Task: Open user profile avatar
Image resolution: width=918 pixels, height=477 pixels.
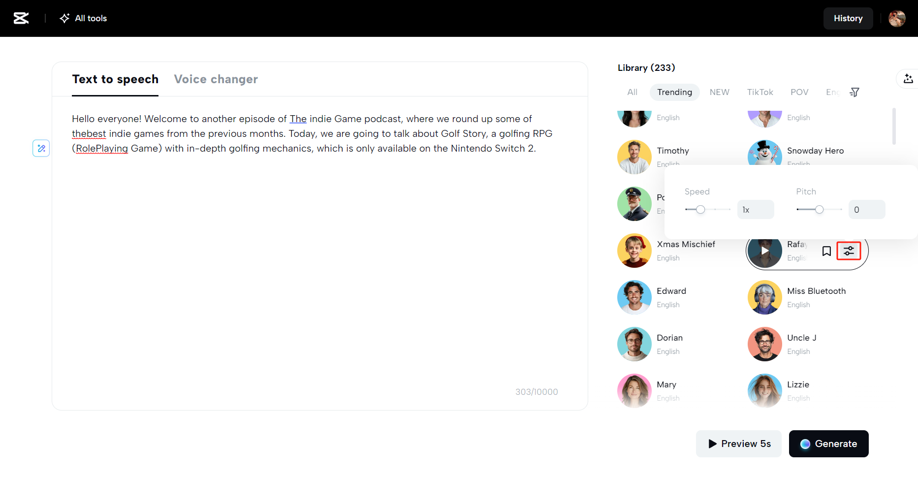Action: pyautogui.click(x=897, y=18)
